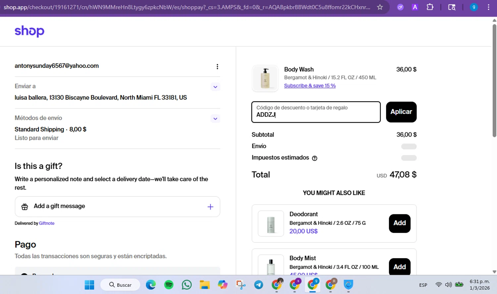The width and height of the screenshot is (497, 294).
Task: Click the Body Wash product thumbnail
Action: click(265, 78)
